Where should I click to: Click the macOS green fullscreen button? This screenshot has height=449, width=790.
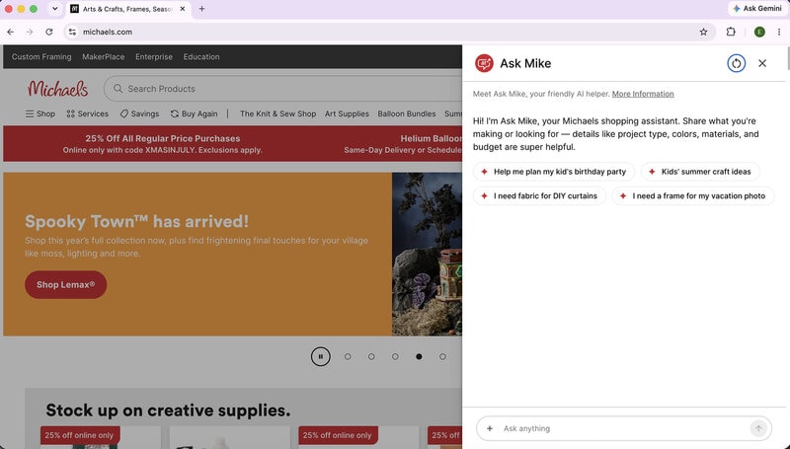point(34,9)
